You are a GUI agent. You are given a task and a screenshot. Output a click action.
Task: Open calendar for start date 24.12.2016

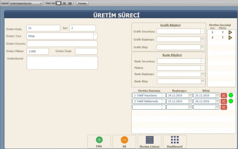click(190, 96)
